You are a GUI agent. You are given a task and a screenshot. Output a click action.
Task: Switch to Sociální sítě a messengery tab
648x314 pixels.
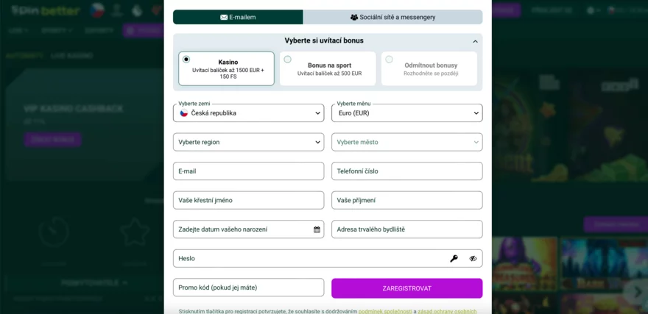(393, 17)
